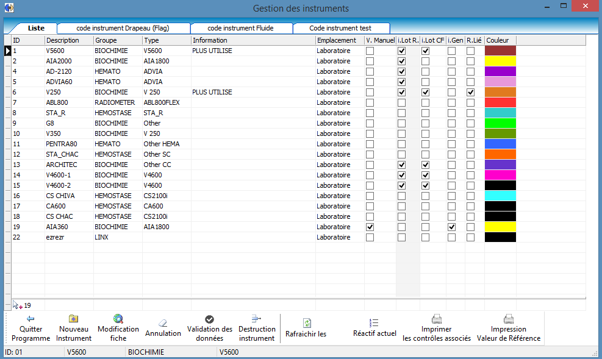Image resolution: width=602 pixels, height=359 pixels.
Task: Click the Impression Valeur de Référence printer icon
Action: [x=508, y=319]
